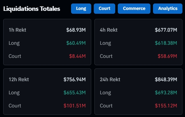Click the 4h Court value $58.69M
This screenshot has height=117, width=185.
[167, 56]
